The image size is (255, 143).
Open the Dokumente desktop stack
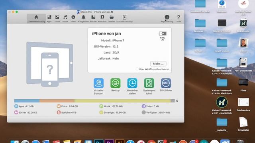click(243, 23)
